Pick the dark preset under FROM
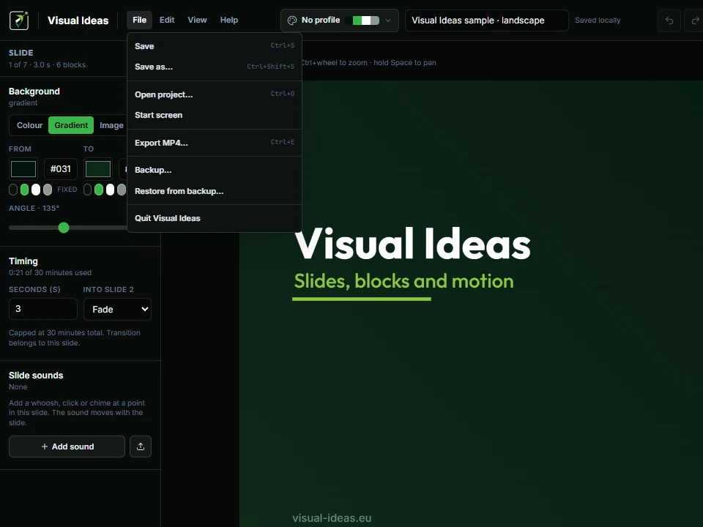This screenshot has width=703, height=527. [13, 190]
